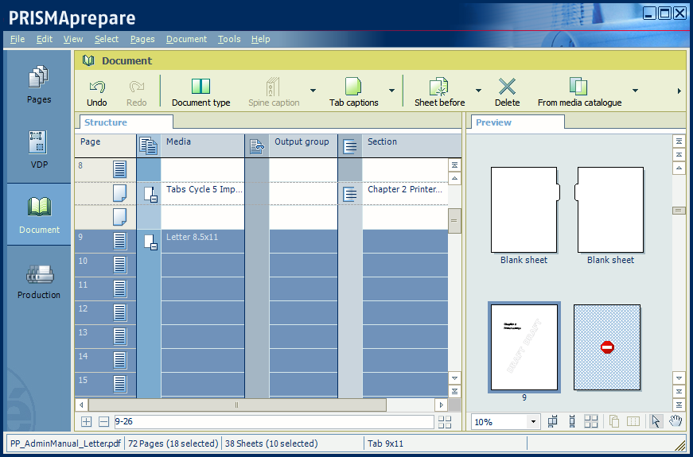Click the Section column header icon
Image resolution: width=693 pixels, height=457 pixels.
coord(349,145)
